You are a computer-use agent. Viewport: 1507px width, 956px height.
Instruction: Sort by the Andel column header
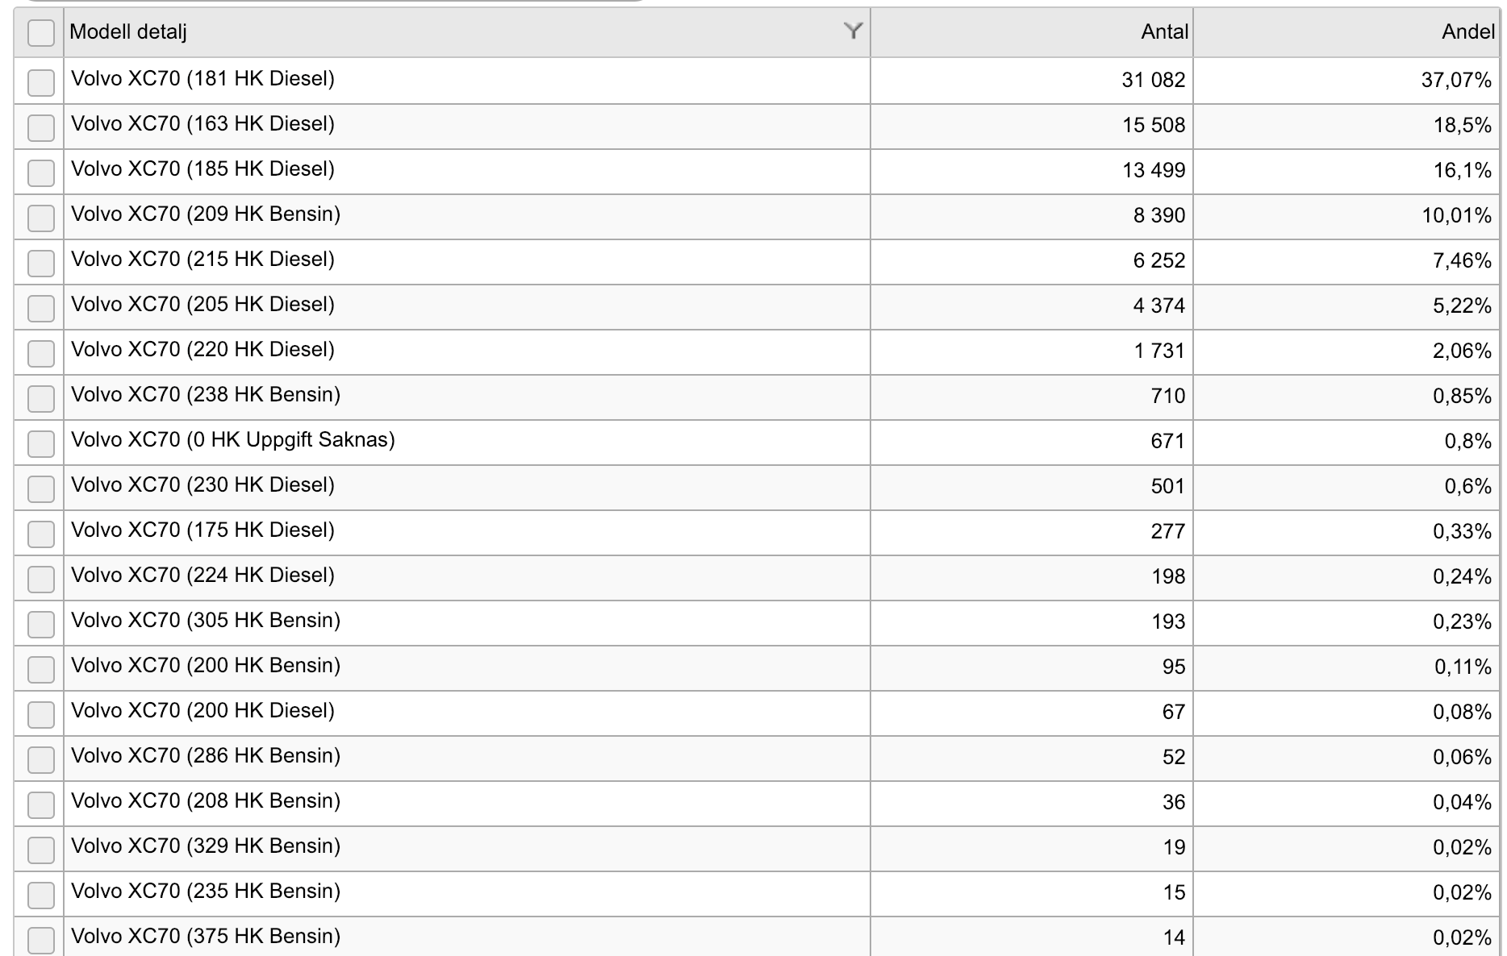point(1467,32)
